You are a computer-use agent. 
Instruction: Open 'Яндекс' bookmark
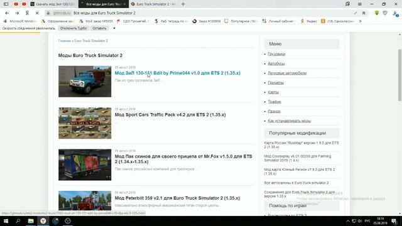[309, 21]
